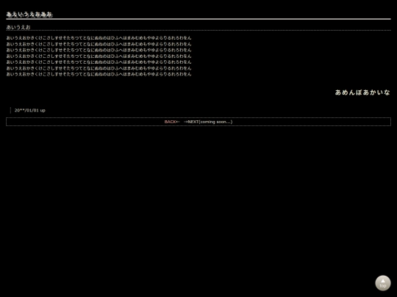
Task: Click the subheading あいうえお
Action: (x=18, y=27)
